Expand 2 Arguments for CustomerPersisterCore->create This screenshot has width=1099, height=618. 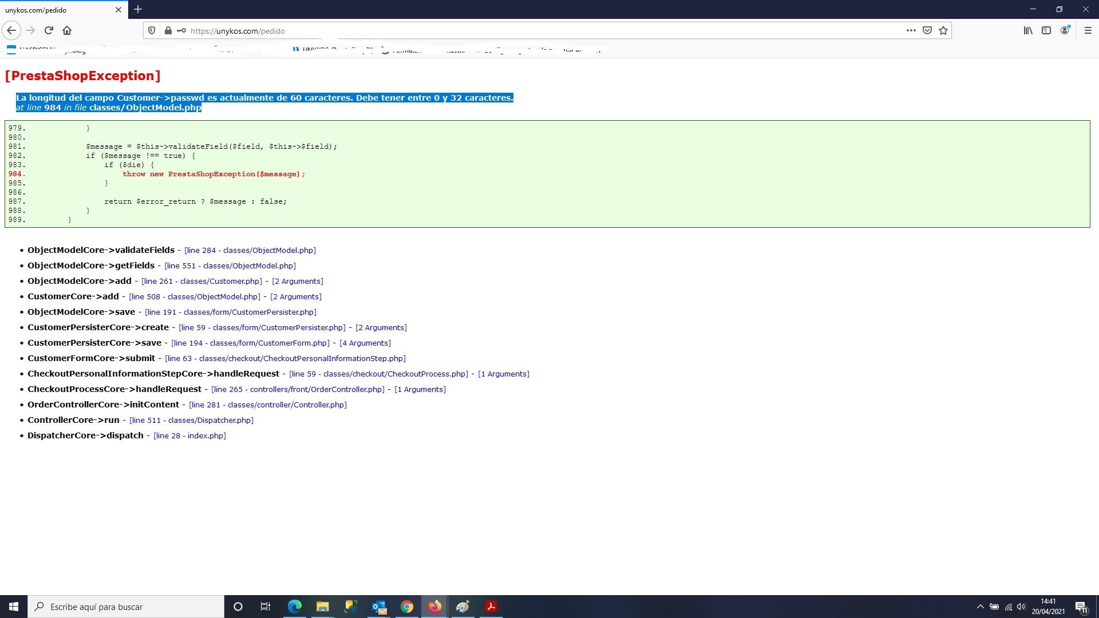pos(381,327)
